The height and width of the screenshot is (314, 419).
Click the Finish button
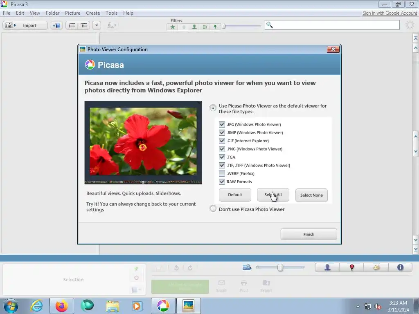[x=309, y=234]
